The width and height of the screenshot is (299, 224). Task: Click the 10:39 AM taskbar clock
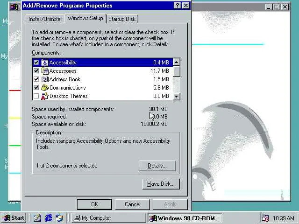(284, 218)
